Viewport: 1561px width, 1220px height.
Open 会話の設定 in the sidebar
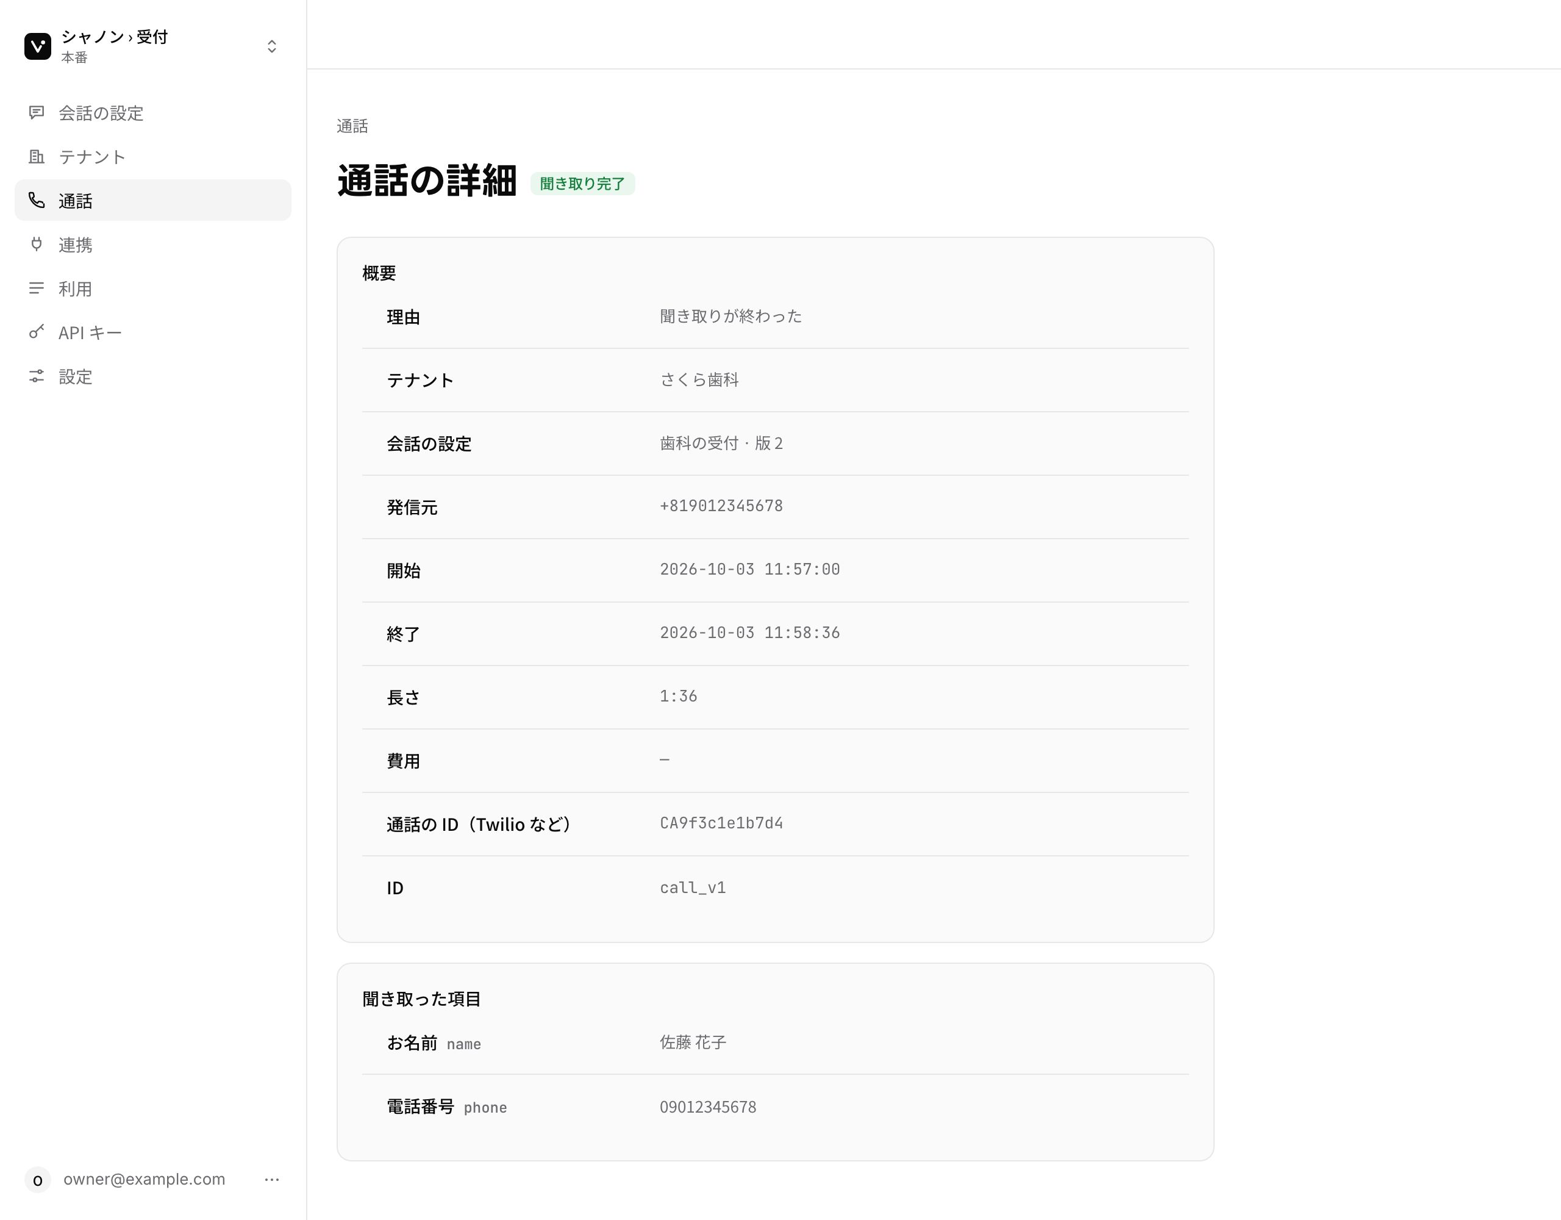[x=153, y=113]
